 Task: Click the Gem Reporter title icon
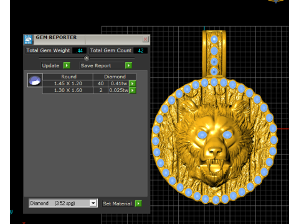point(28,39)
